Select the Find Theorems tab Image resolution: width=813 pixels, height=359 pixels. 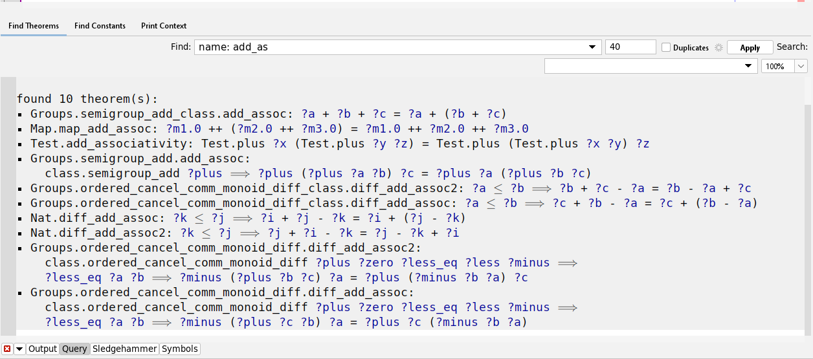coord(34,26)
